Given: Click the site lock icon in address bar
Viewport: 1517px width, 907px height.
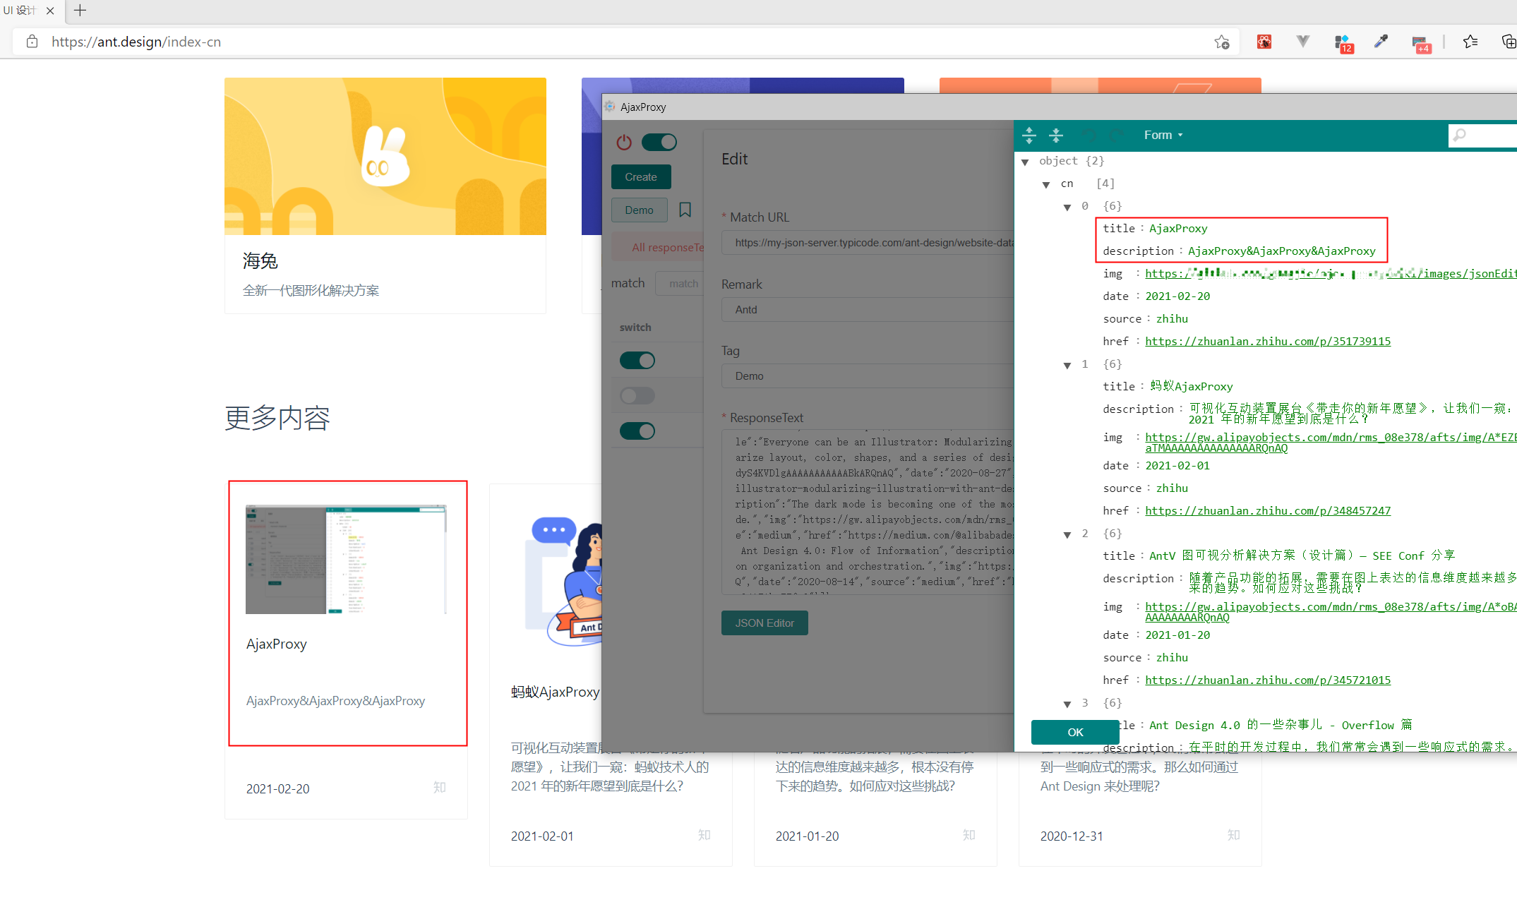Looking at the screenshot, I should 32,42.
